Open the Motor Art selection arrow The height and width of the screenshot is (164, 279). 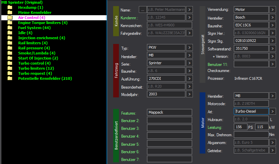272,111
